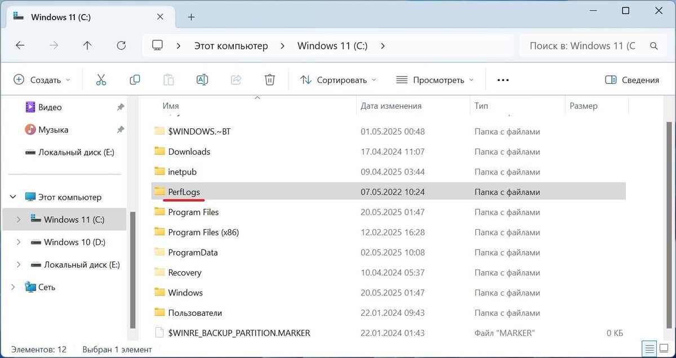Click the search magnifier icon
The height and width of the screenshot is (358, 676).
tap(654, 46)
